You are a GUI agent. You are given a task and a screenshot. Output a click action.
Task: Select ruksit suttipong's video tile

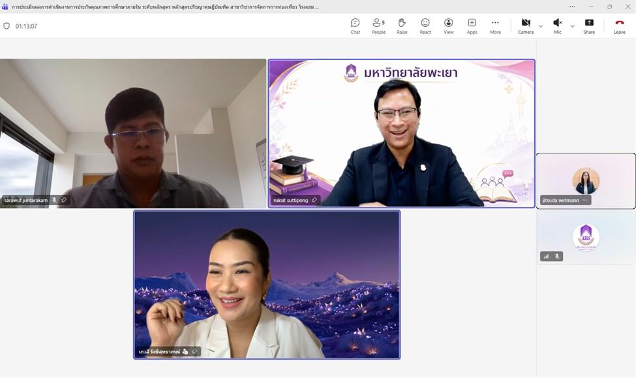[x=402, y=134]
